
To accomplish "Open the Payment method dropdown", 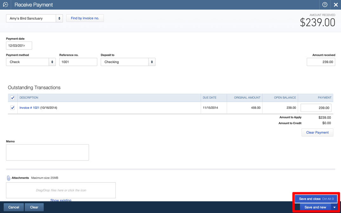I will point(31,62).
